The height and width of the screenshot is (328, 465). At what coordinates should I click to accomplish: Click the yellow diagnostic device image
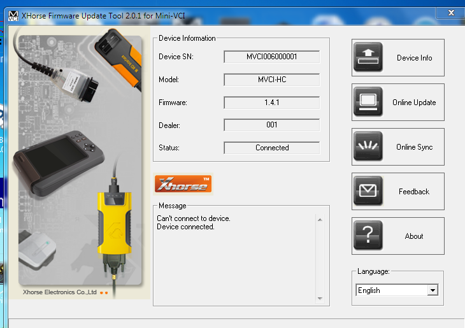(x=115, y=225)
